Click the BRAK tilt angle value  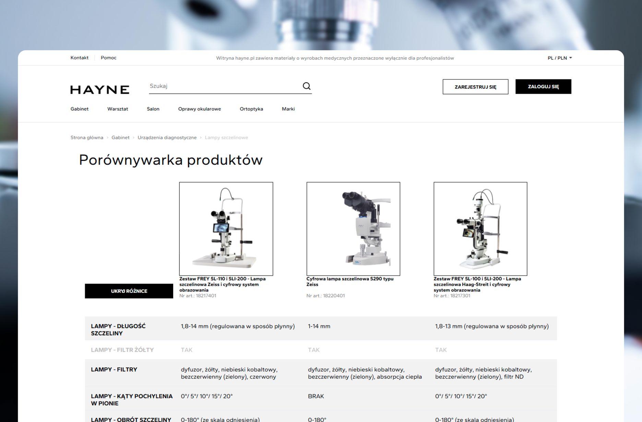pos(316,396)
